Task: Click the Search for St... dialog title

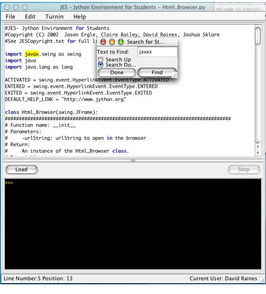Action: click(x=146, y=42)
